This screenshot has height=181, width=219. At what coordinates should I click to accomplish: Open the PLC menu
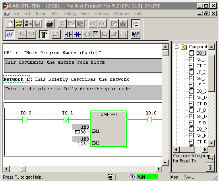[55, 13]
